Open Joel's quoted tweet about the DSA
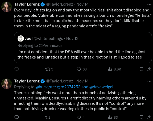This screenshot has width=153, height=121. (x=83, y=48)
